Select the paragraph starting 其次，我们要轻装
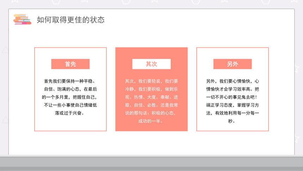Image resolution: width=303 pixels, height=171 pixels. [x=151, y=101]
